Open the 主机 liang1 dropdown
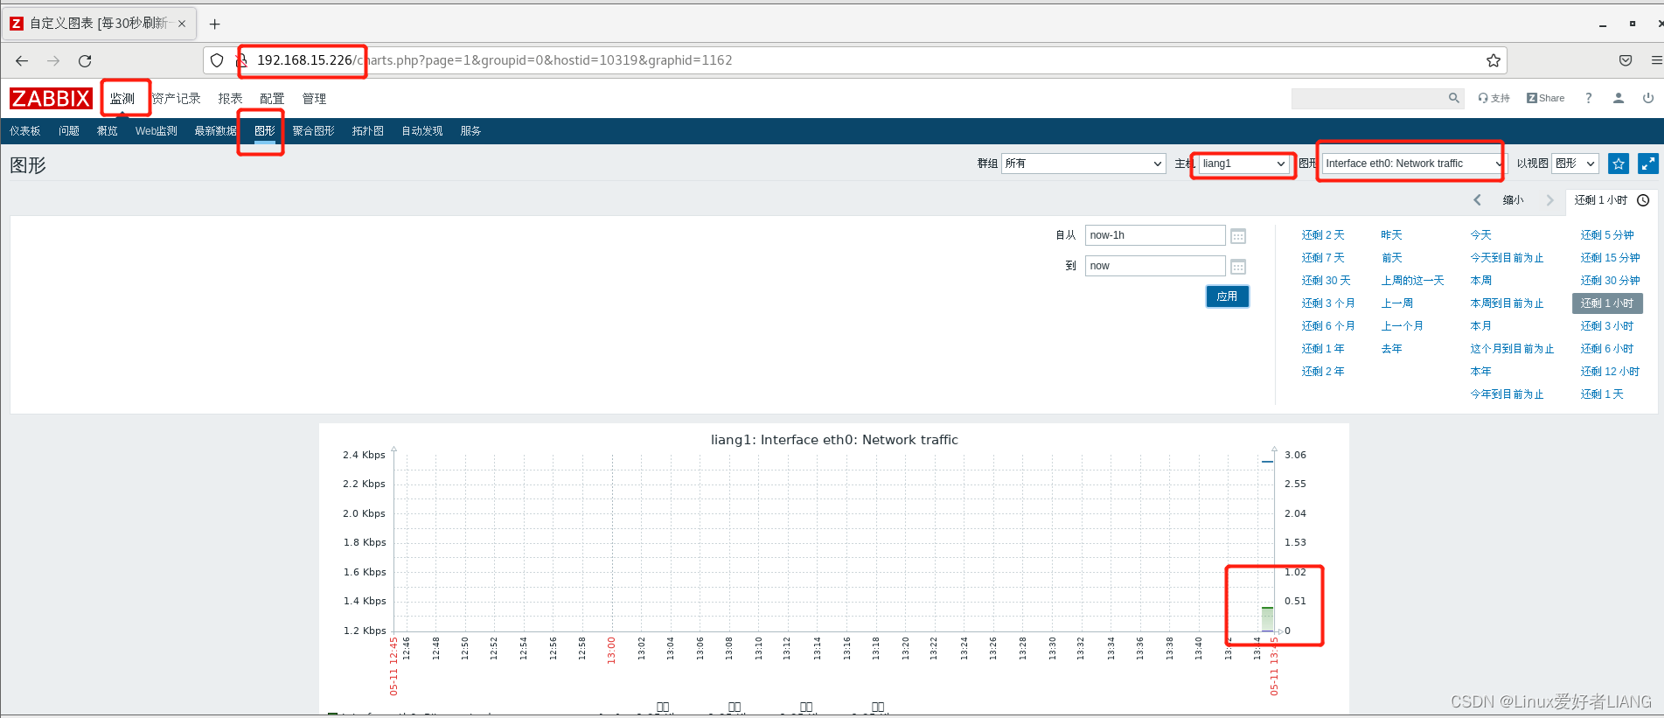 1244,164
